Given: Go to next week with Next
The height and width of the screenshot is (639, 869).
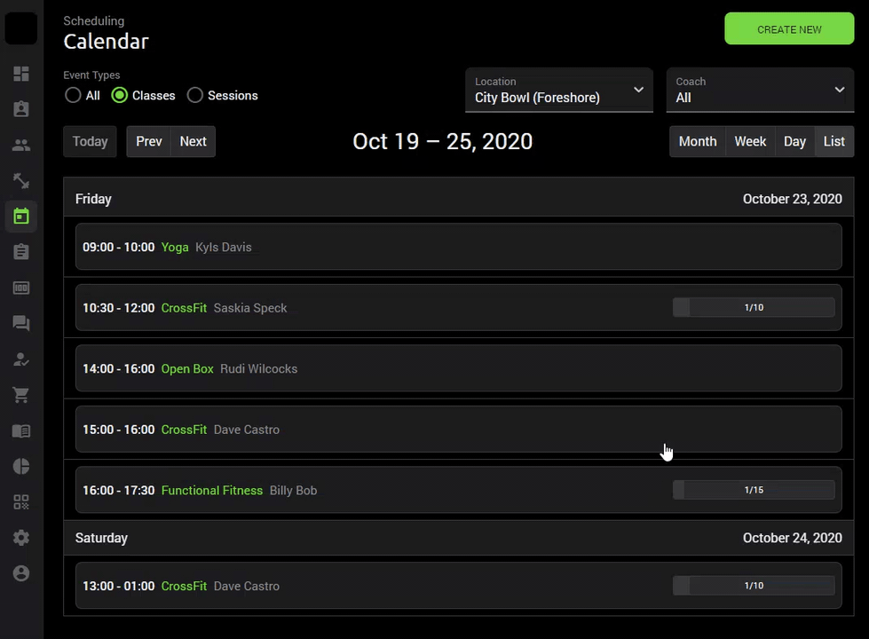Looking at the screenshot, I should 193,142.
